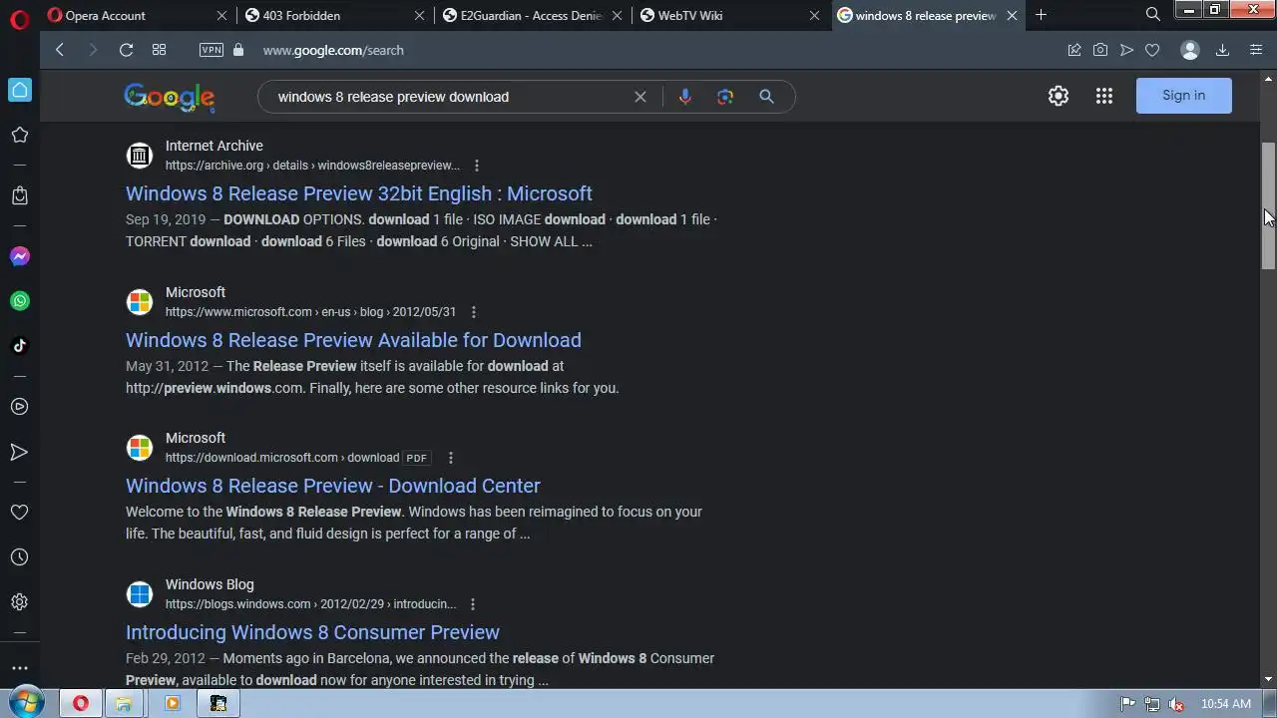
Task: Launch WhatsApp from the sidebar
Action: 19,301
